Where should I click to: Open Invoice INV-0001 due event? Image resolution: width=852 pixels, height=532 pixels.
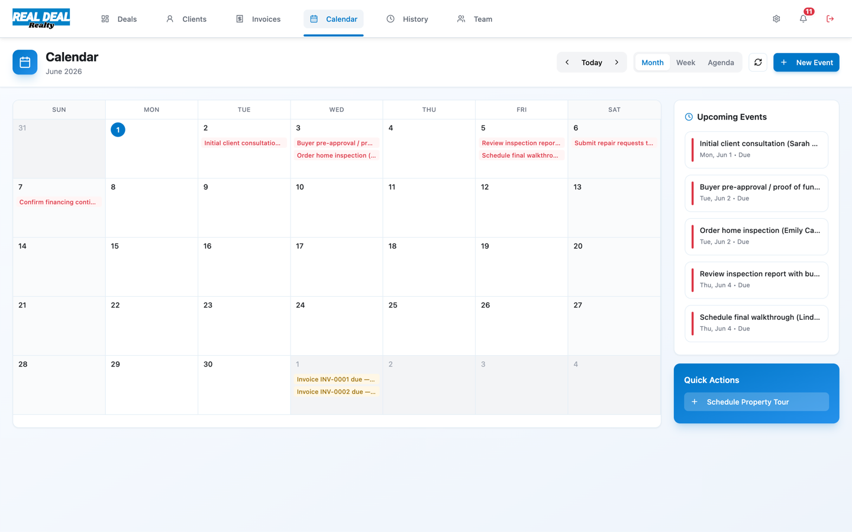coord(337,379)
